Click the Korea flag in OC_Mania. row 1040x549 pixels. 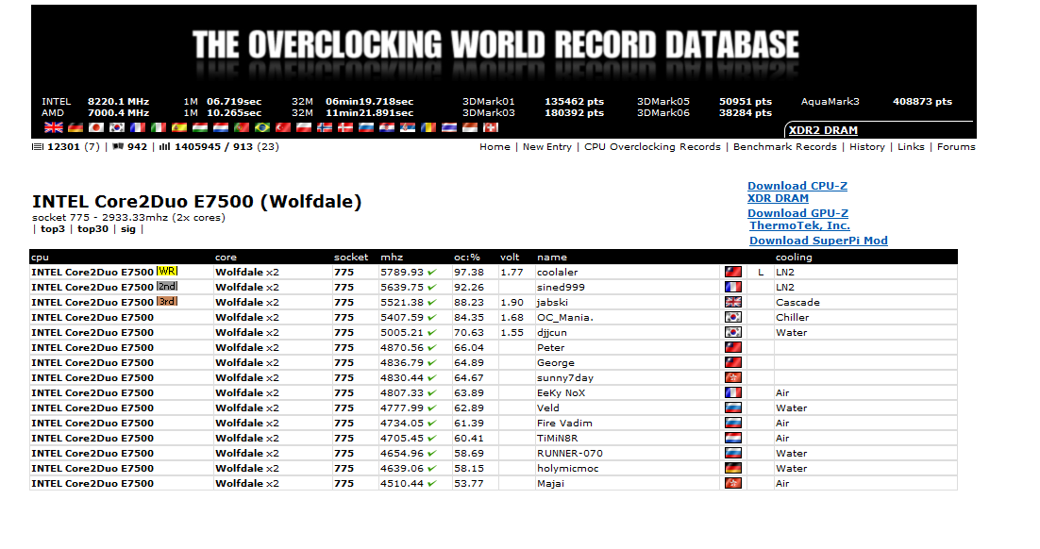tap(733, 317)
